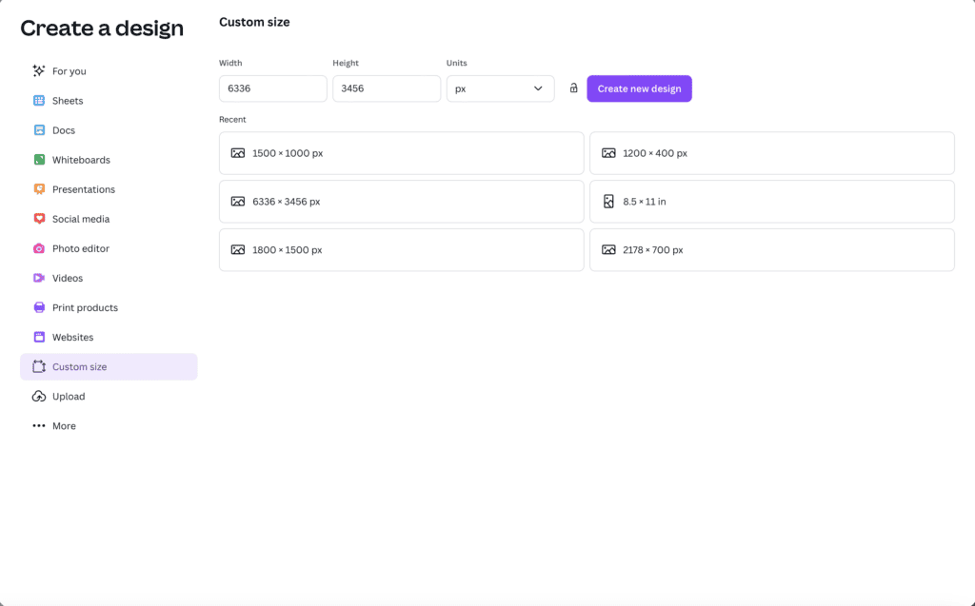Select the Docs icon

click(x=39, y=130)
